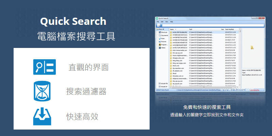This screenshot has width=272, height=136.
Task: Open the Help menu
Action: [x=172, y=22]
